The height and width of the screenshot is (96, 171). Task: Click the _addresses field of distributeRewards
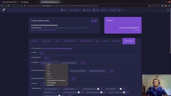(x=52, y=89)
